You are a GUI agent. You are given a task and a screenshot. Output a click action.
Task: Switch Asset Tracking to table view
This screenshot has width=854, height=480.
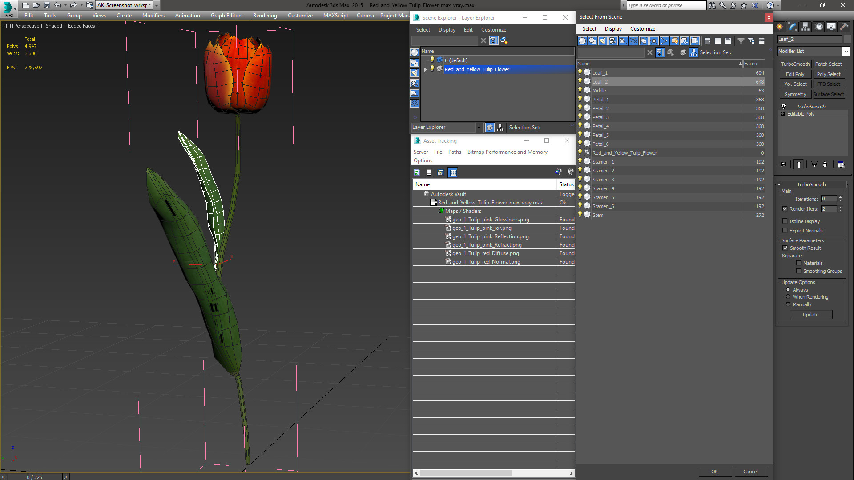pyautogui.click(x=453, y=172)
